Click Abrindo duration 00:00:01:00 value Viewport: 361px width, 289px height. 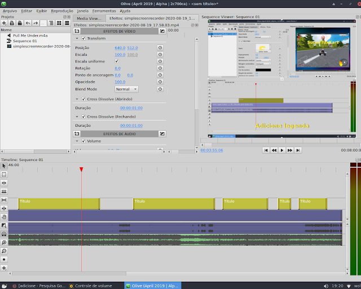point(131,108)
